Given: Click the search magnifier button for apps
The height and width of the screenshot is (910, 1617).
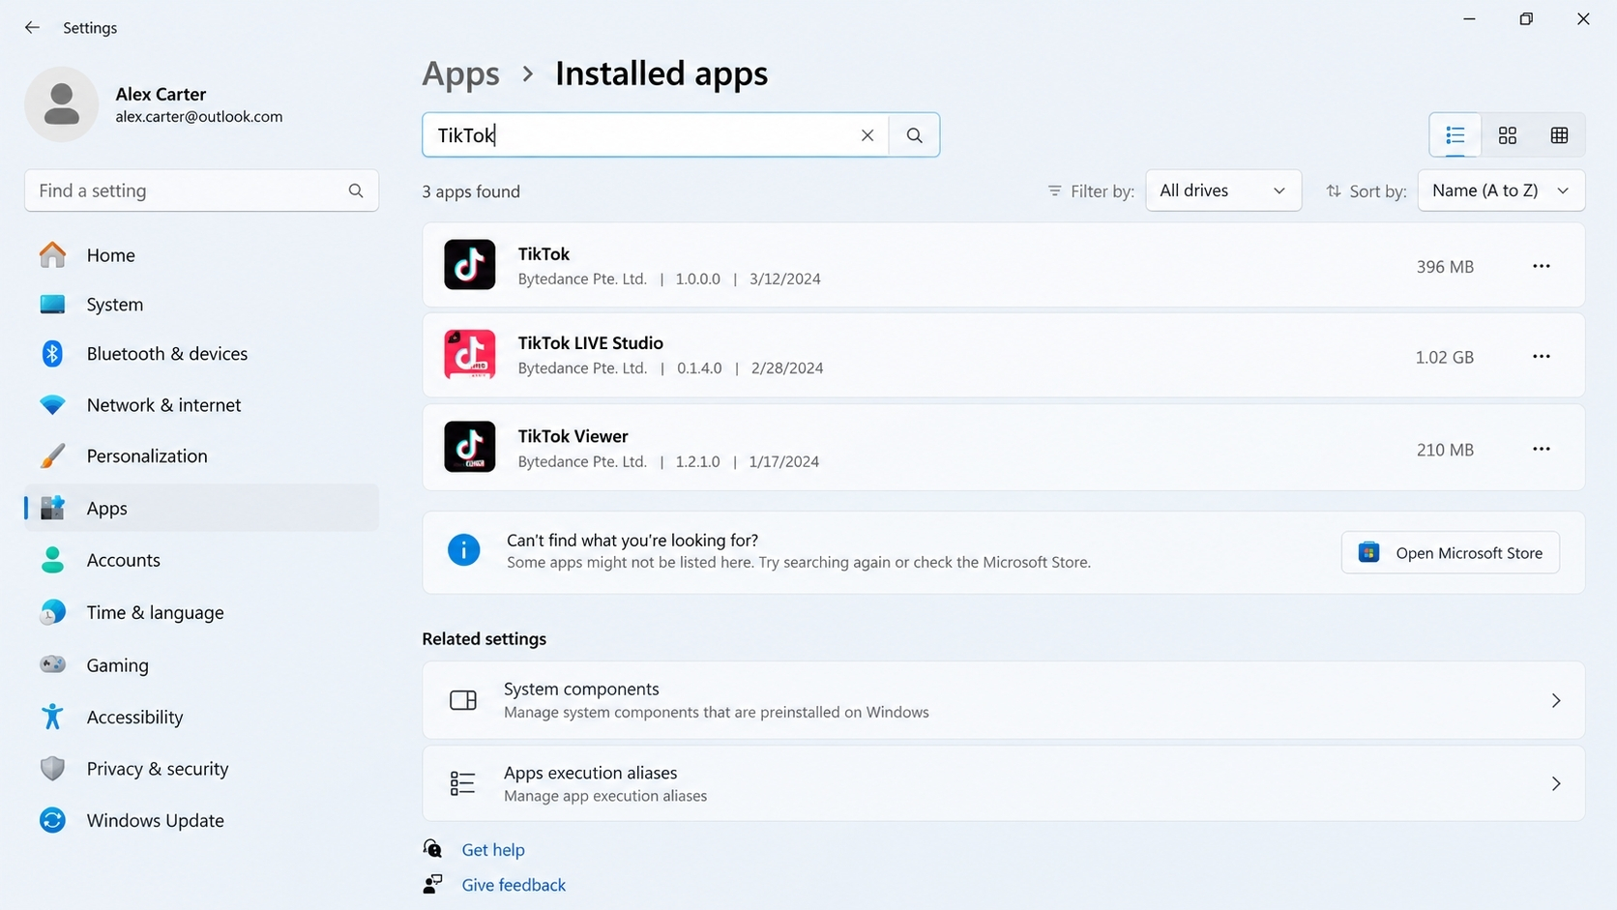Looking at the screenshot, I should pyautogui.click(x=915, y=135).
